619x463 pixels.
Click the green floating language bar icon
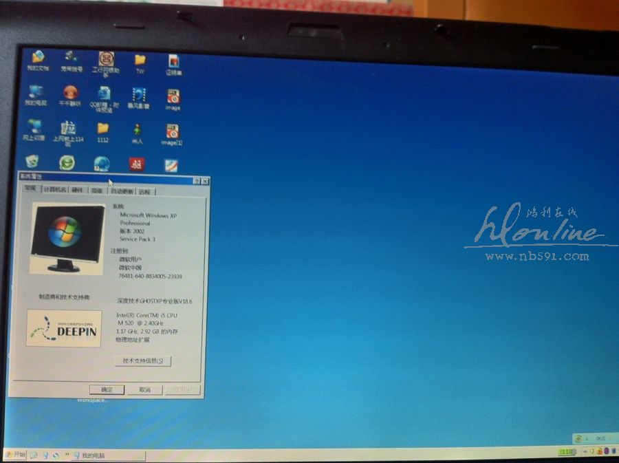coord(578,438)
